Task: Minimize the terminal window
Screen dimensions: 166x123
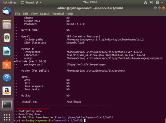Action: tap(155, 8)
